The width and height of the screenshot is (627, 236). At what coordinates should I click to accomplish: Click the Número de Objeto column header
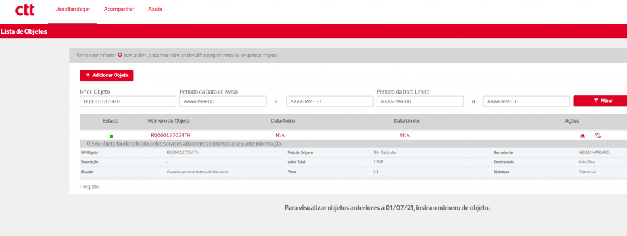coord(169,120)
